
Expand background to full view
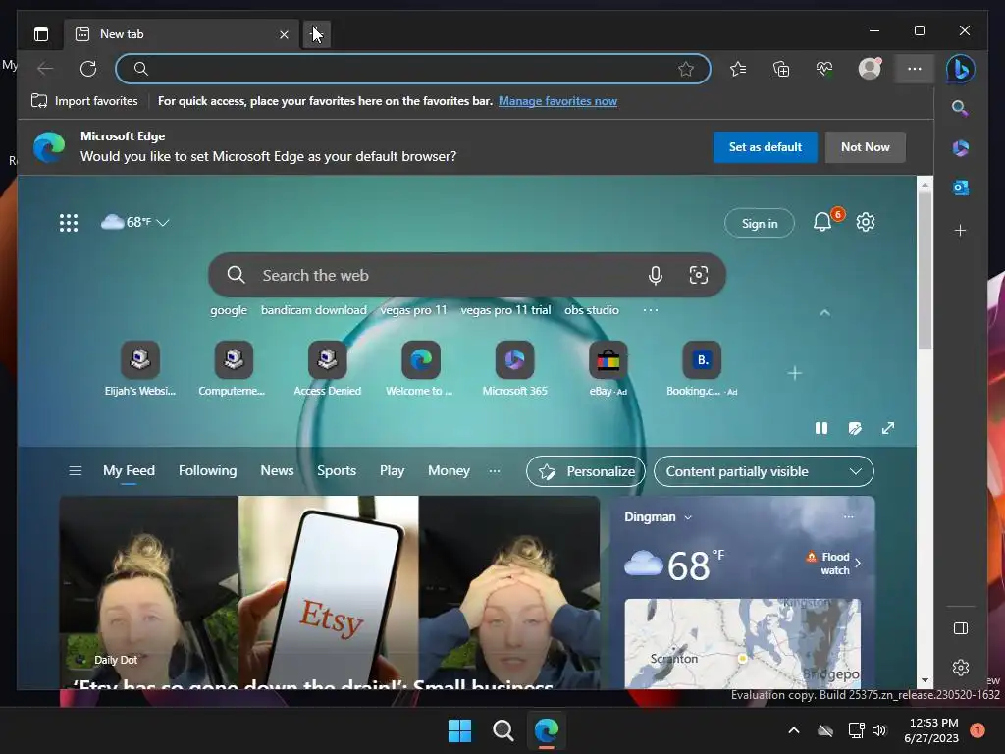(x=888, y=428)
